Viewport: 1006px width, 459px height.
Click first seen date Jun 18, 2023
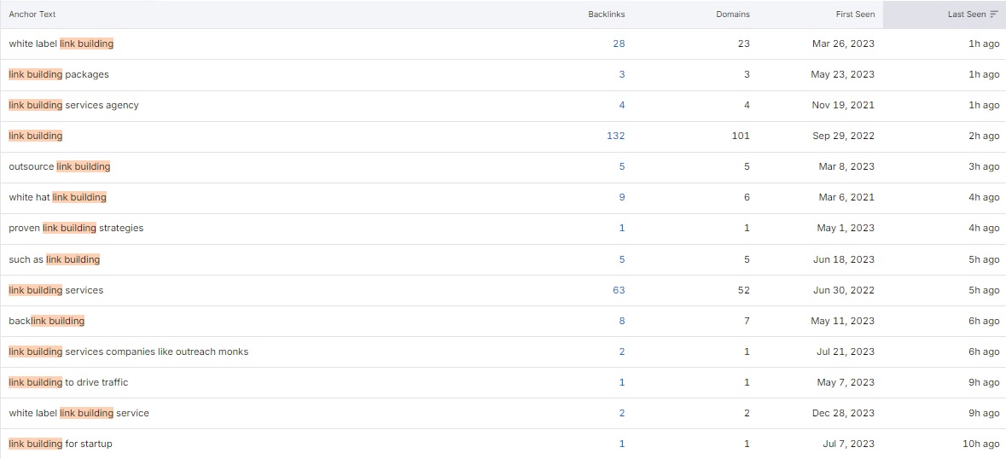(845, 259)
